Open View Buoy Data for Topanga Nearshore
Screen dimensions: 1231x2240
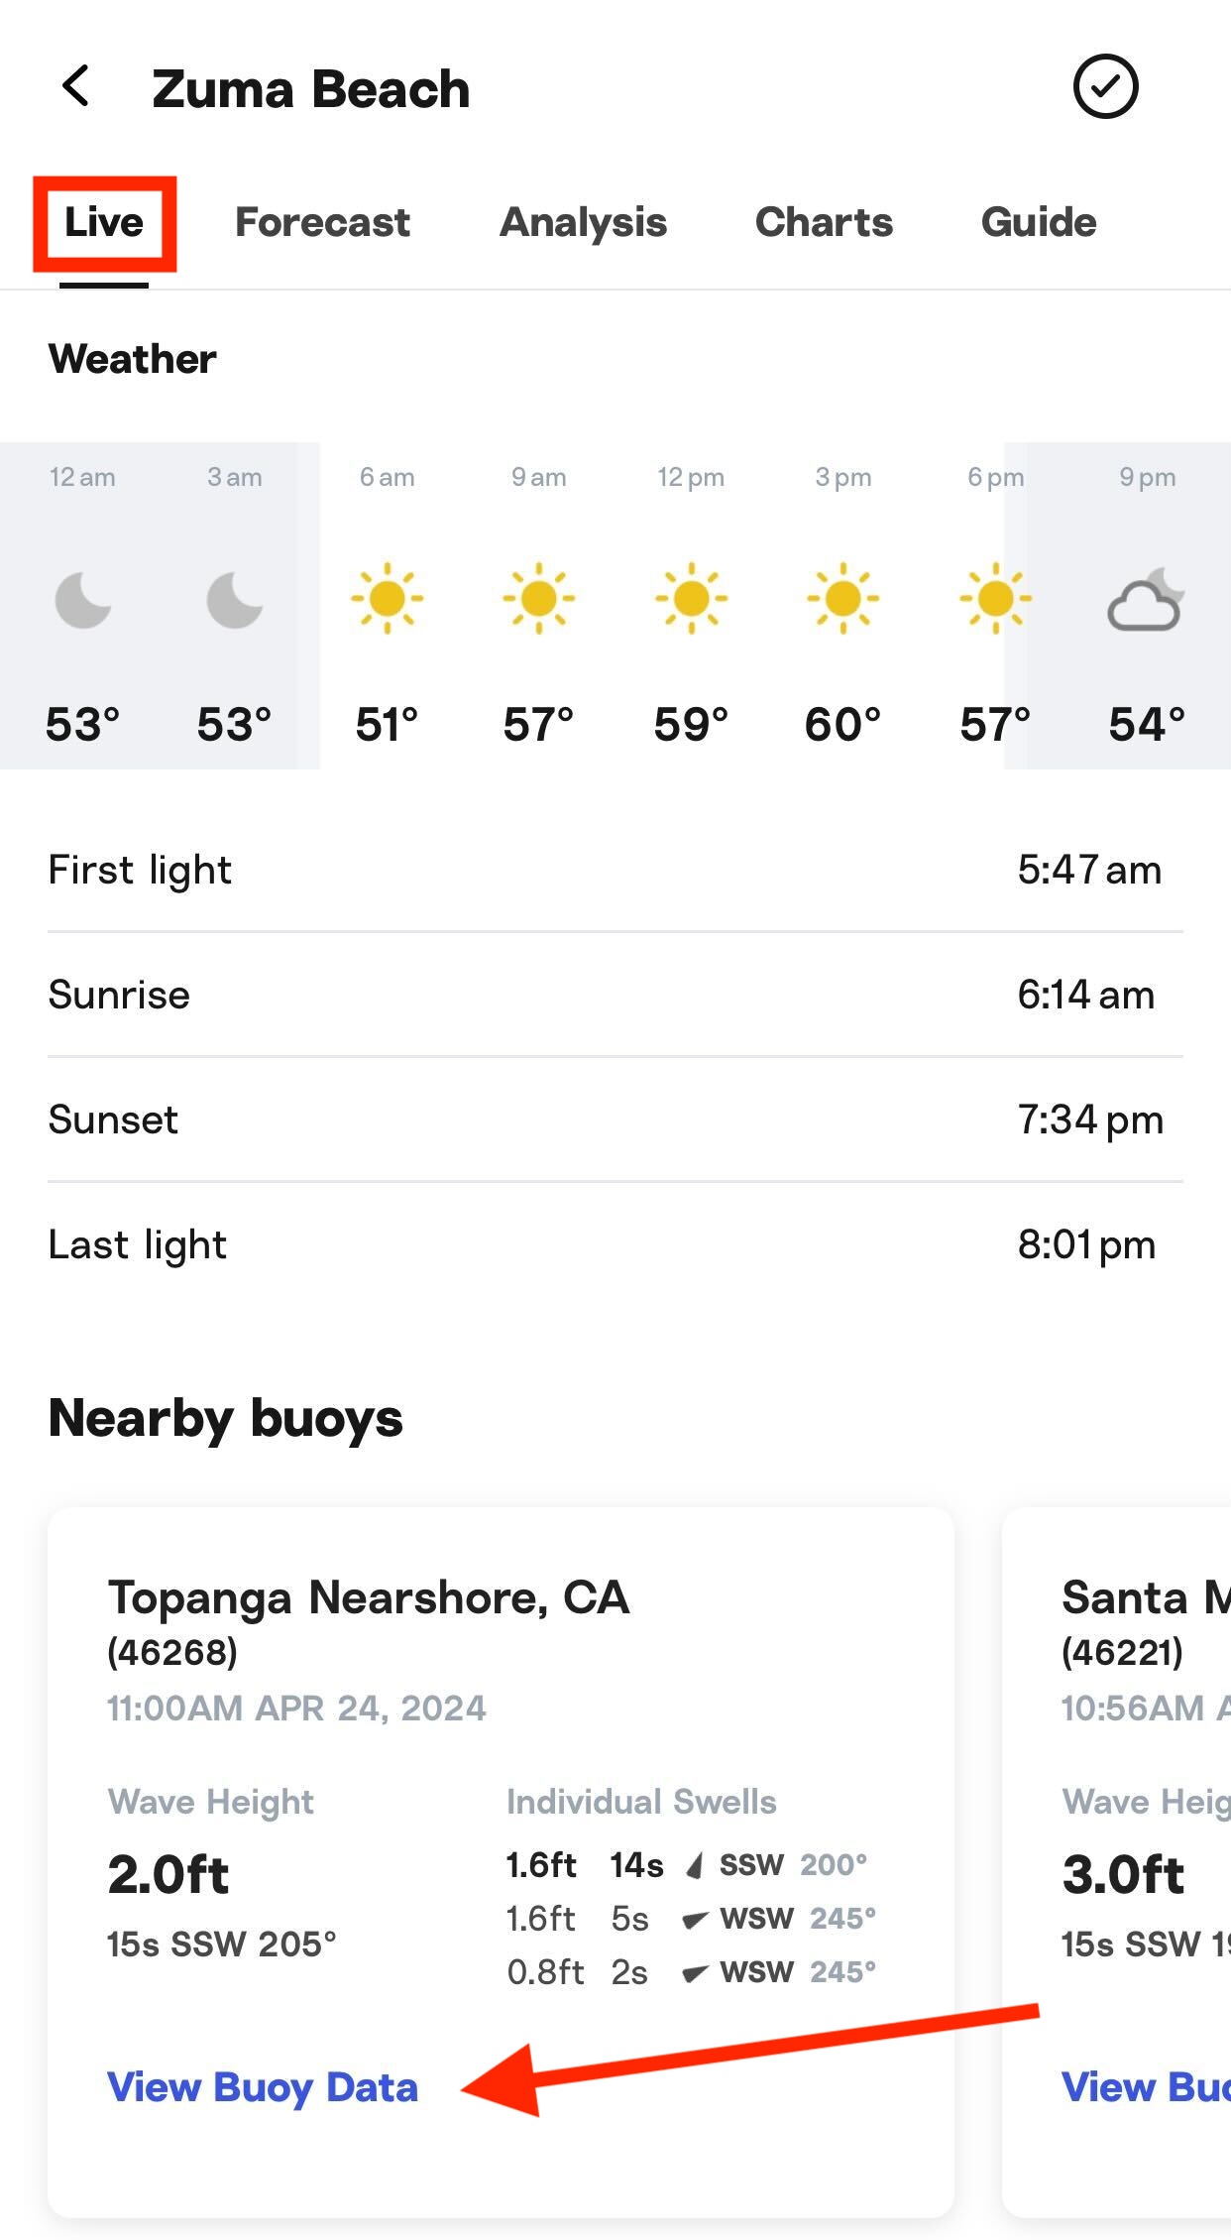coord(263,2086)
